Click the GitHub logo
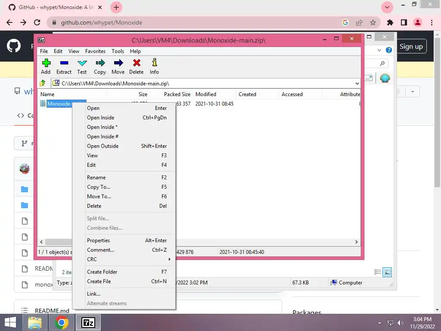The image size is (441, 331). [x=13, y=46]
